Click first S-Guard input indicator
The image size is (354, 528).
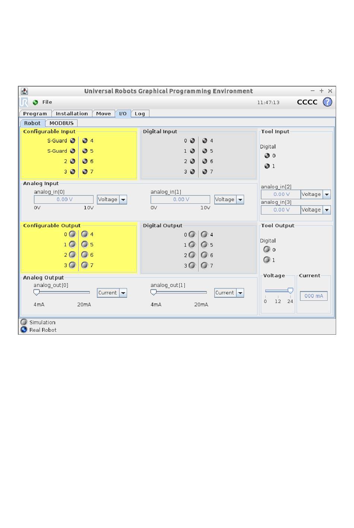click(x=73, y=141)
